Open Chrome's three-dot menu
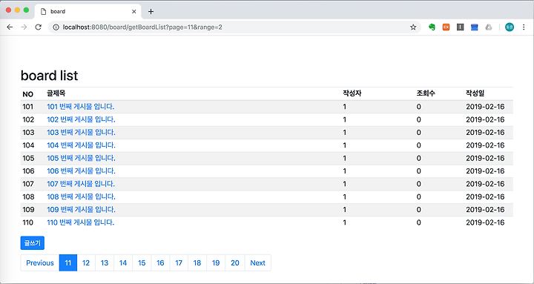 click(524, 27)
